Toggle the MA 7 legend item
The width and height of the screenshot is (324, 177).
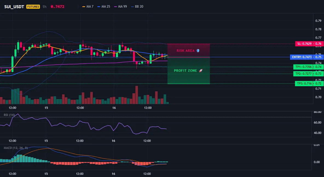(x=88, y=7)
